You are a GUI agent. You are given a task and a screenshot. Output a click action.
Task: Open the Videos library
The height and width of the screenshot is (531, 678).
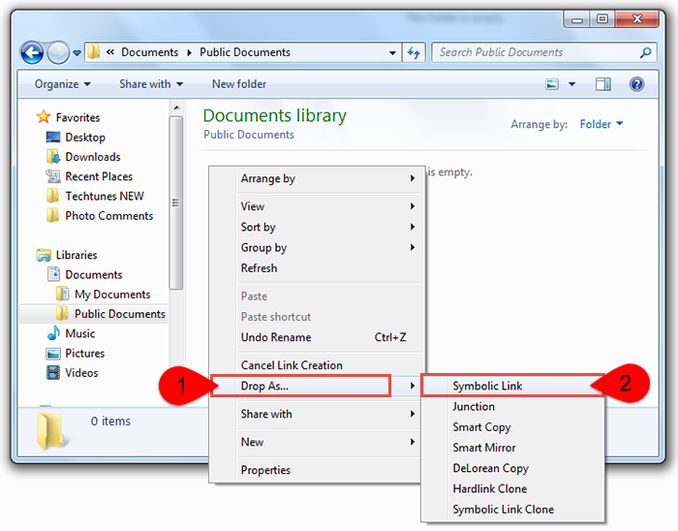[x=81, y=373]
